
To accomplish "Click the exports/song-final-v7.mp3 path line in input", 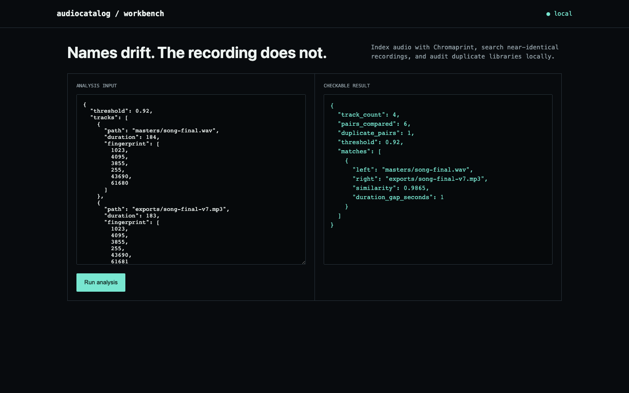I will [167, 209].
